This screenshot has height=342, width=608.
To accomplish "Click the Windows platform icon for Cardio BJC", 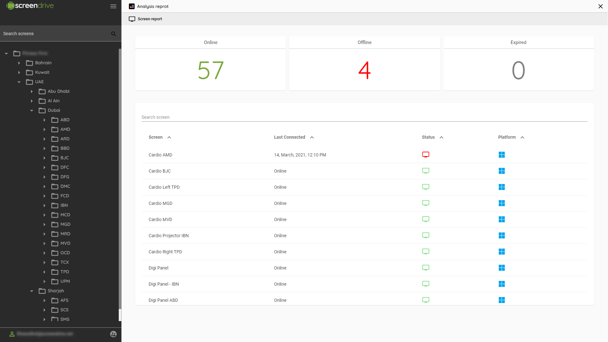I will tap(502, 171).
